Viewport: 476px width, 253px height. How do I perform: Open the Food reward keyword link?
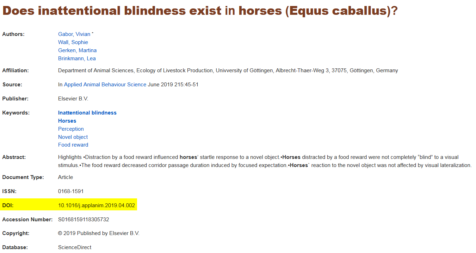pos(73,145)
